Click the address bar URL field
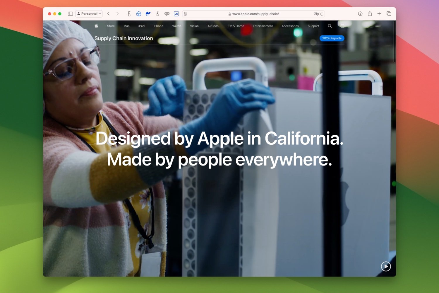 click(253, 14)
